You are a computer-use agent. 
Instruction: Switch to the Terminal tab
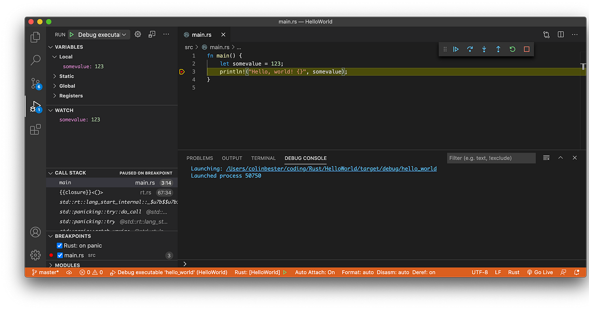pos(263,158)
